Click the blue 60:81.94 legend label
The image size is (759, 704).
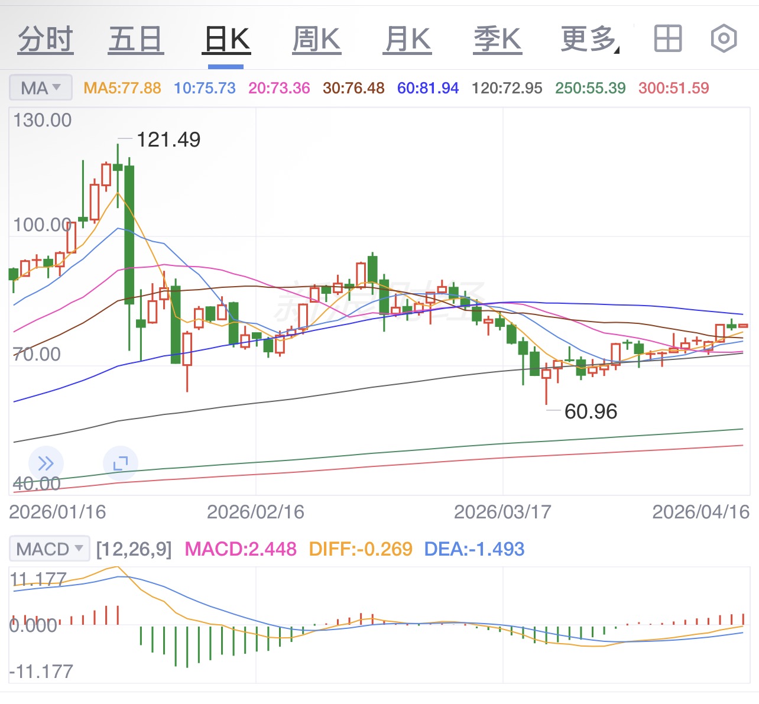point(428,88)
